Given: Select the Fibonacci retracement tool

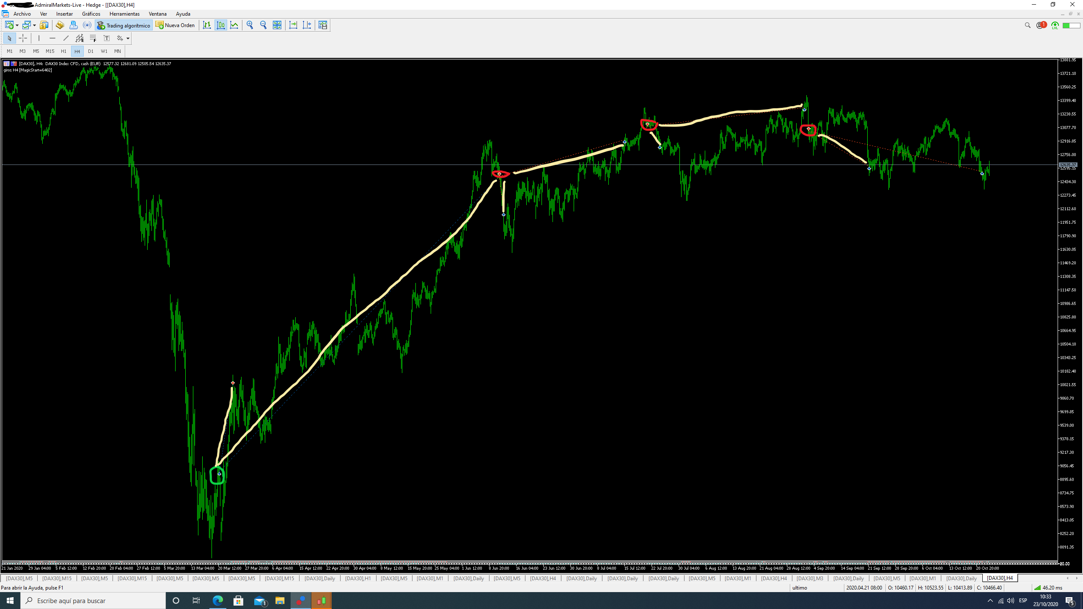Looking at the screenshot, I should click(93, 38).
